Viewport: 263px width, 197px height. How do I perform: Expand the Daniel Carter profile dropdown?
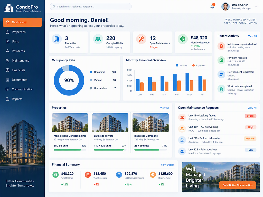(x=256, y=6)
